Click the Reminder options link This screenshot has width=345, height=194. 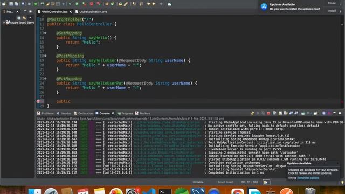point(308,178)
